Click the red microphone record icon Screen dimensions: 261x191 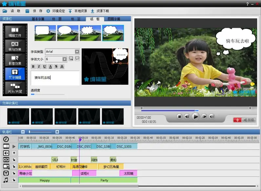point(237,120)
